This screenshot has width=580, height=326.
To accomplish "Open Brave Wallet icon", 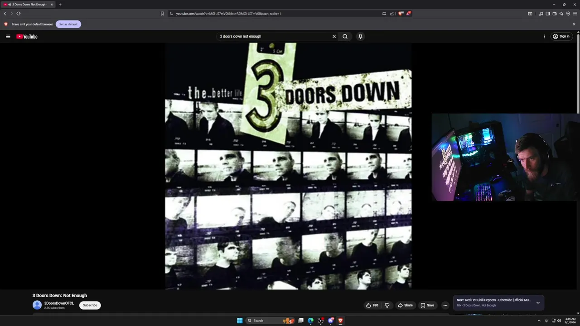I will click(555, 14).
